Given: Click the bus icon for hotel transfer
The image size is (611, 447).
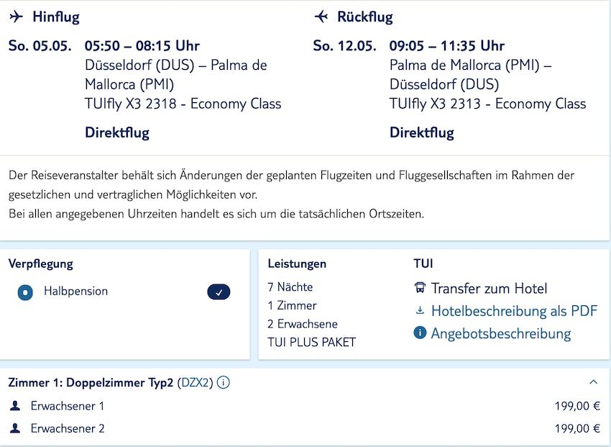Looking at the screenshot, I should 421,289.
